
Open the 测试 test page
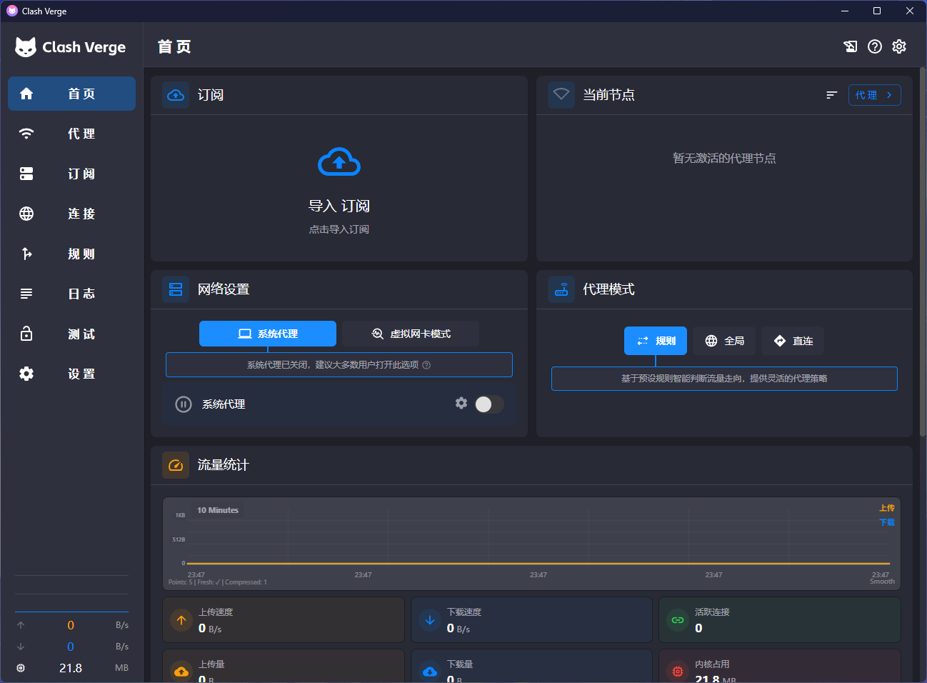[x=71, y=334]
